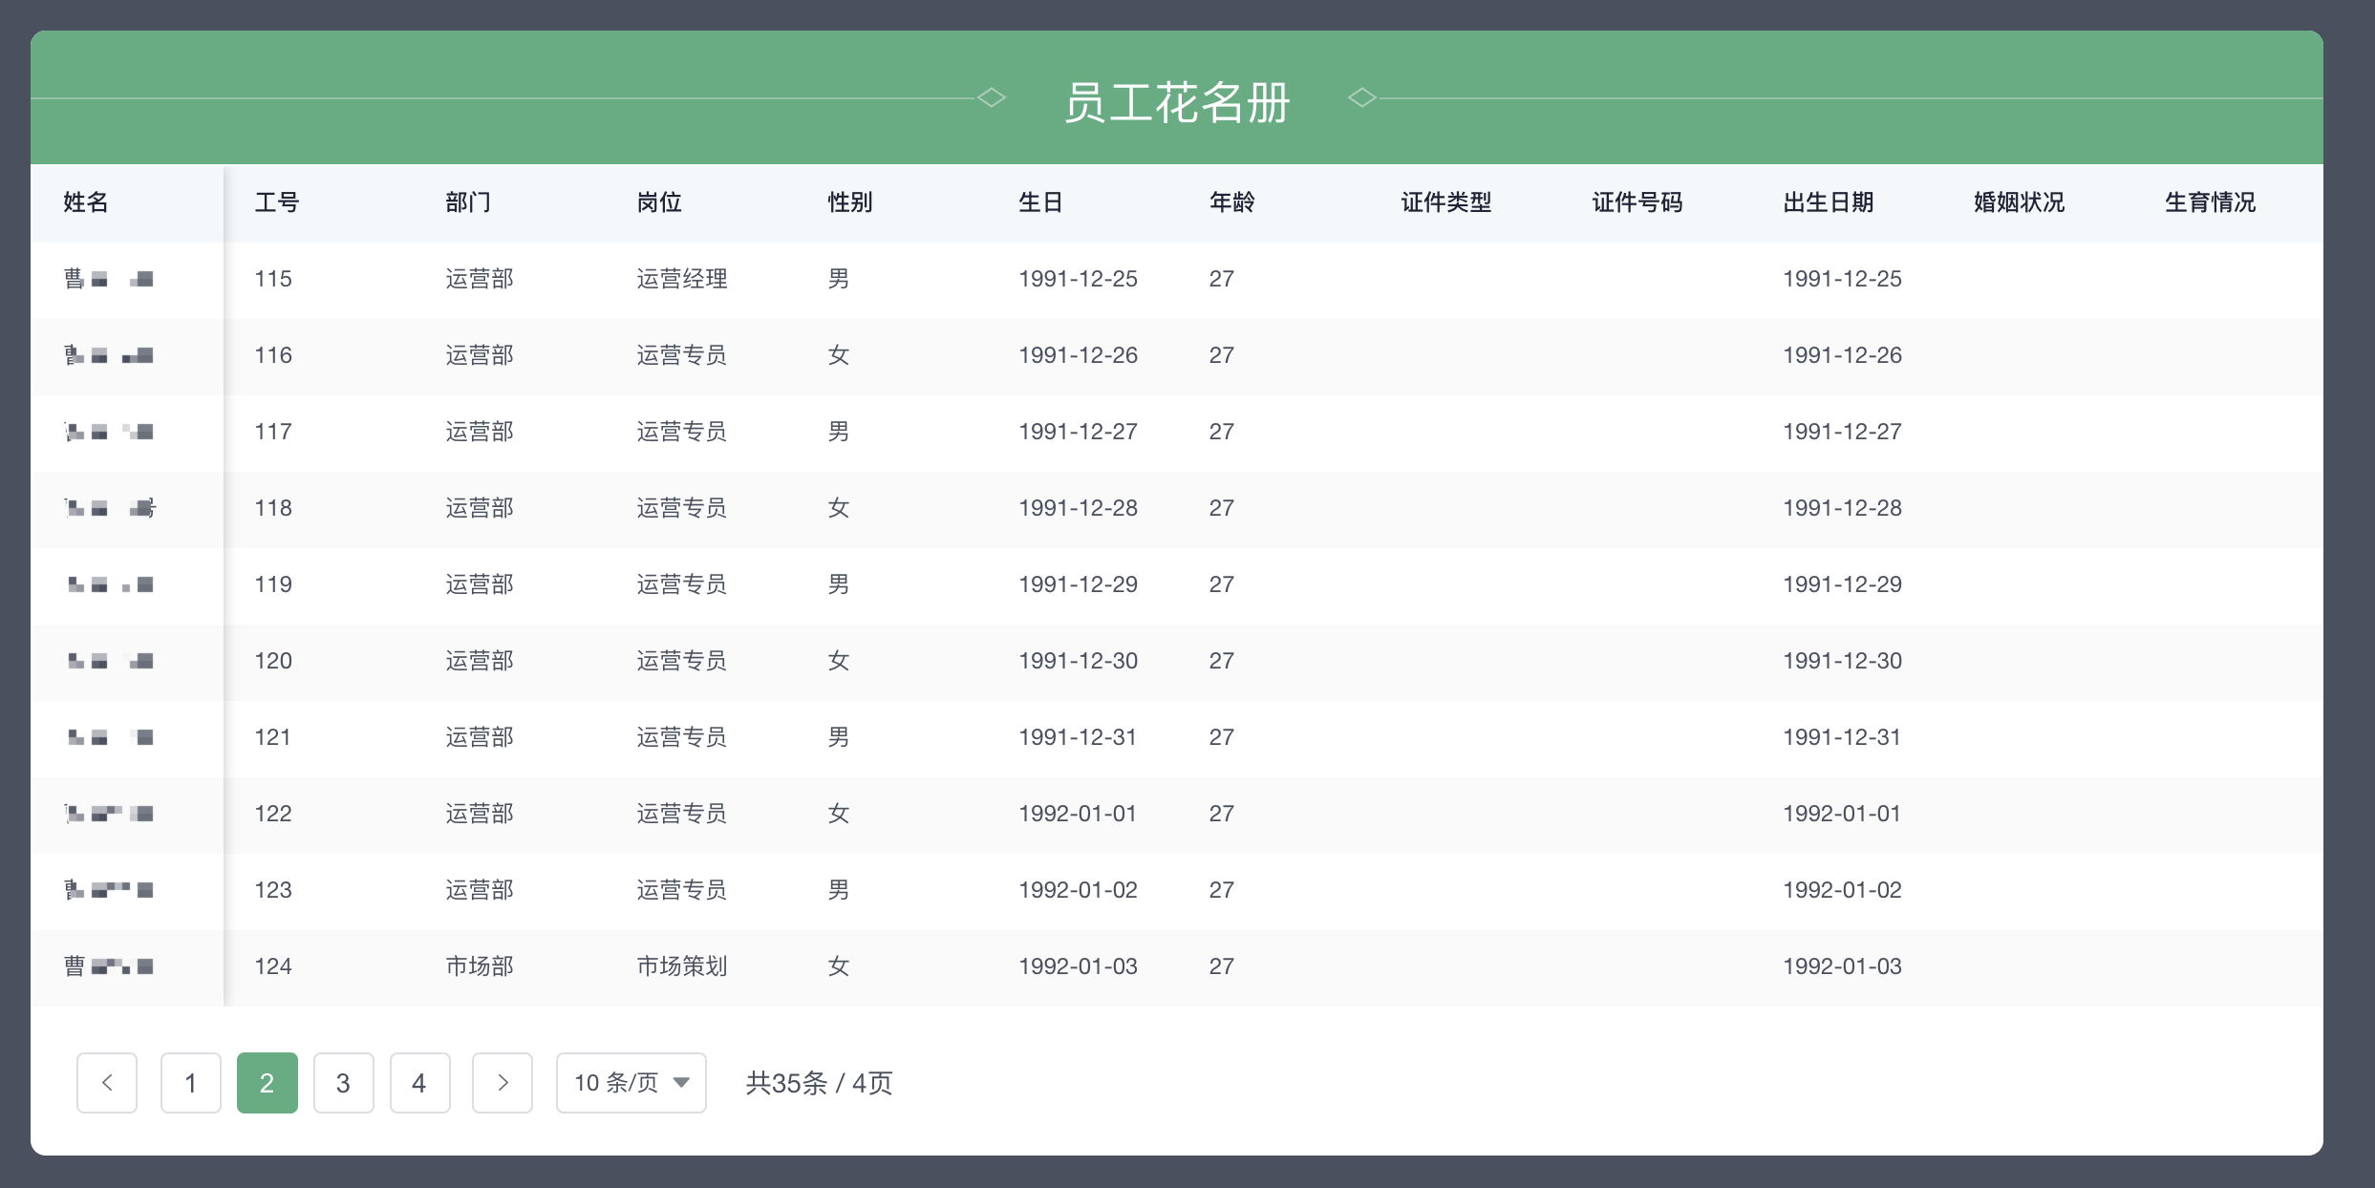Click the 性别 column header

[x=850, y=202]
